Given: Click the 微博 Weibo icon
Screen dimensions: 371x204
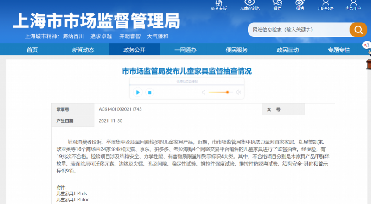Looking at the screenshot, I should (300, 3).
